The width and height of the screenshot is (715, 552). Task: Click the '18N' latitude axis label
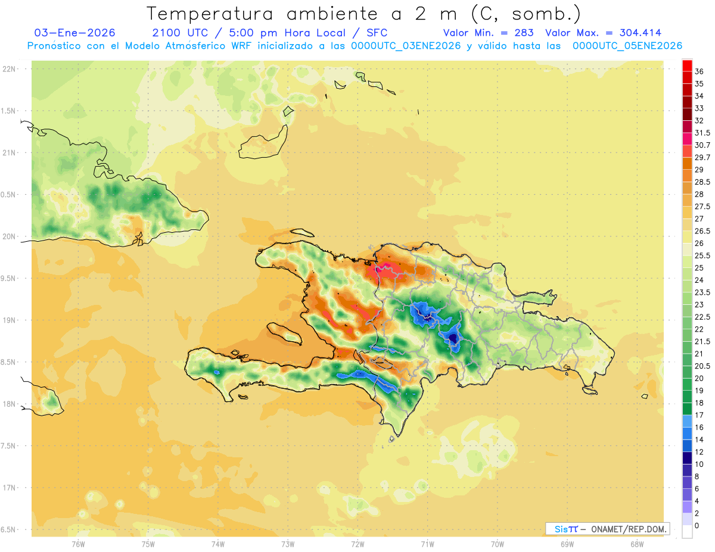(9, 404)
